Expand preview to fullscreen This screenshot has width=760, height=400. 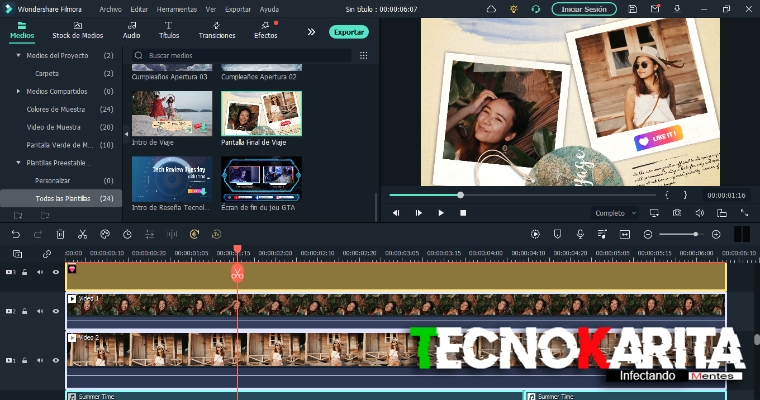744,213
